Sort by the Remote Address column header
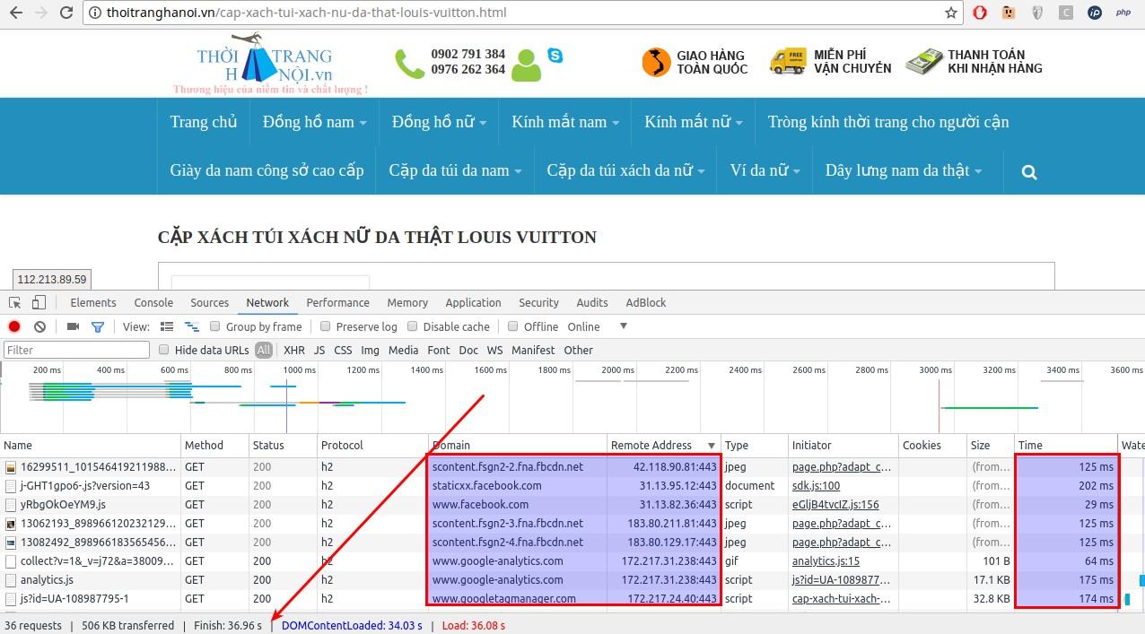Viewport: 1145px width, 634px height. pyautogui.click(x=664, y=445)
